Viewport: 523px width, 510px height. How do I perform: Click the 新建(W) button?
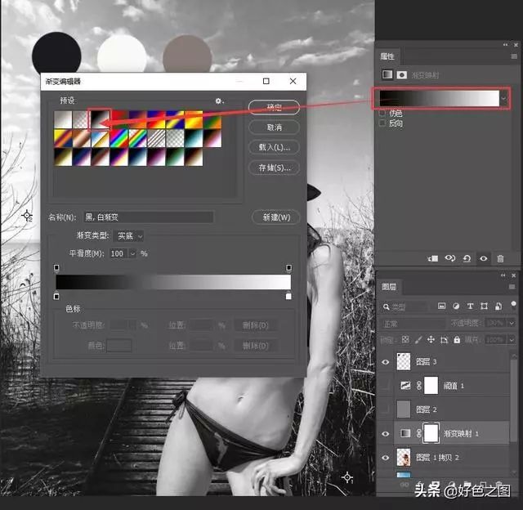[x=276, y=217]
